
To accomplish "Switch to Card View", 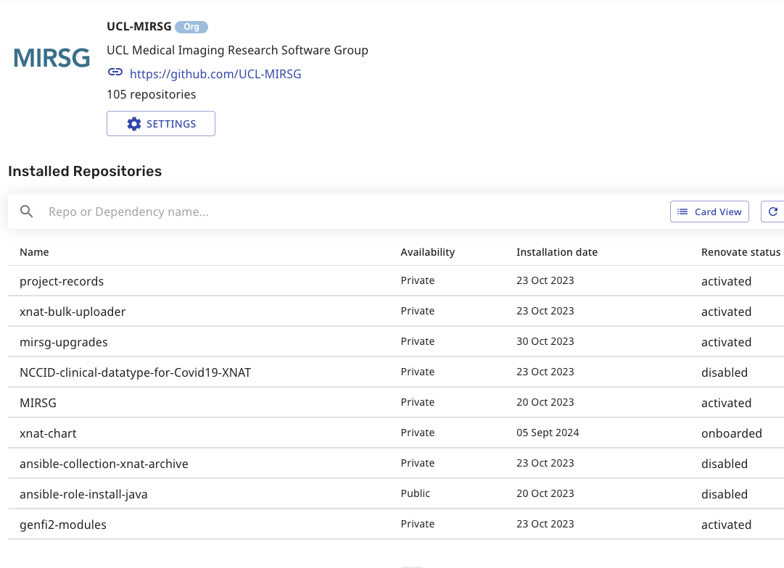I will [x=709, y=212].
